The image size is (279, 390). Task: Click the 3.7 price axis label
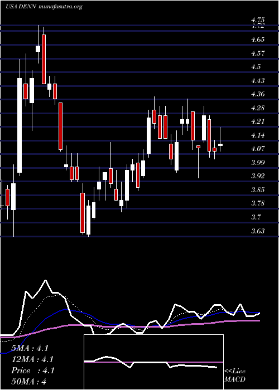(256, 217)
